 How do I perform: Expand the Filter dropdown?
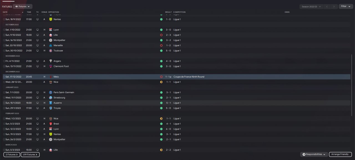coord(346,6)
